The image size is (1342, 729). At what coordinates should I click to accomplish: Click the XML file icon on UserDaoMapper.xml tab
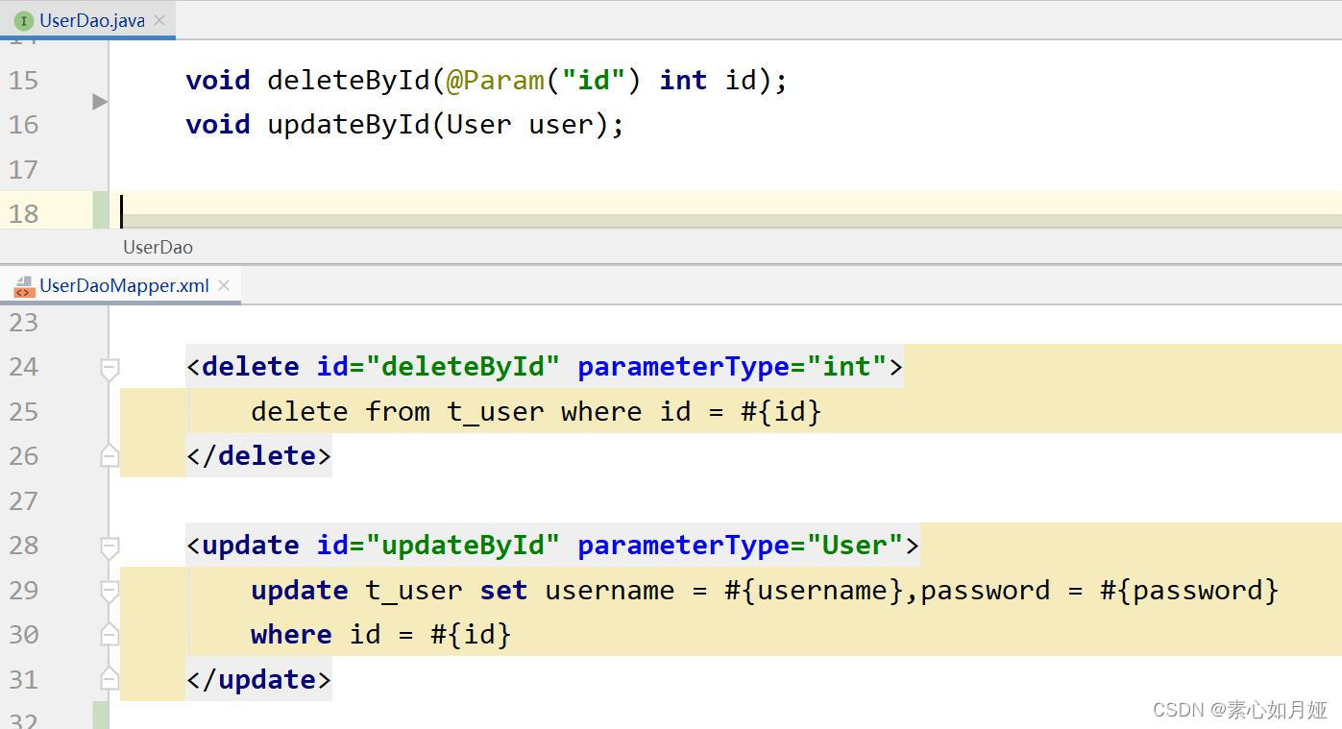[x=23, y=285]
